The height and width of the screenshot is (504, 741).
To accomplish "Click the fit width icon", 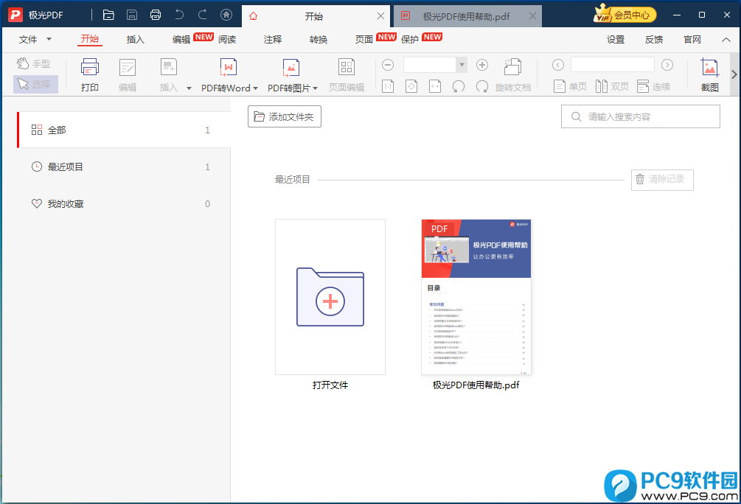I will click(x=435, y=86).
